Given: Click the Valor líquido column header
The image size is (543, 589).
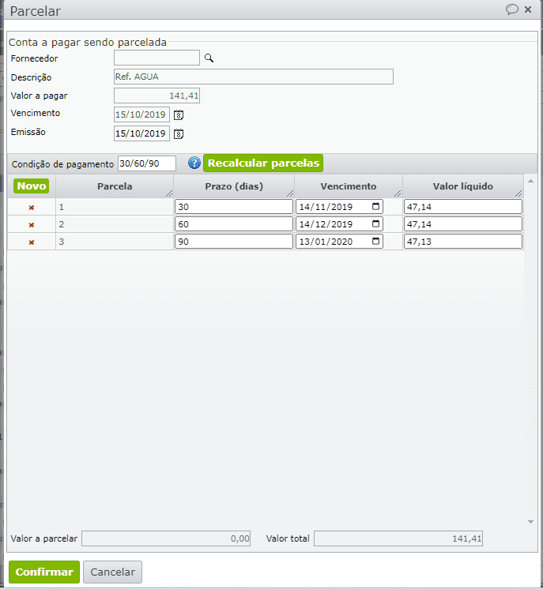Looking at the screenshot, I should point(463,186).
